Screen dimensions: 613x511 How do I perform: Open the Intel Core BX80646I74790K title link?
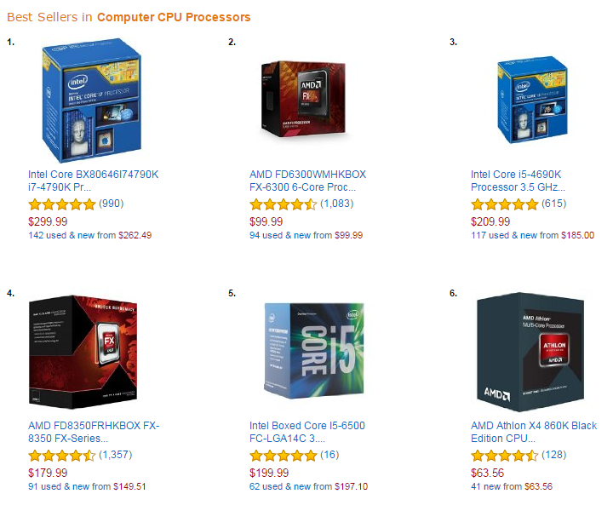tap(93, 181)
